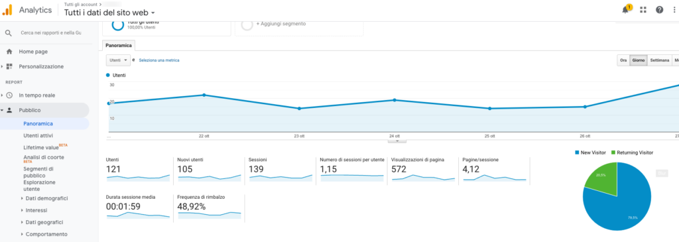Open notifications bell icon
The width and height of the screenshot is (679, 242).
tap(626, 9)
